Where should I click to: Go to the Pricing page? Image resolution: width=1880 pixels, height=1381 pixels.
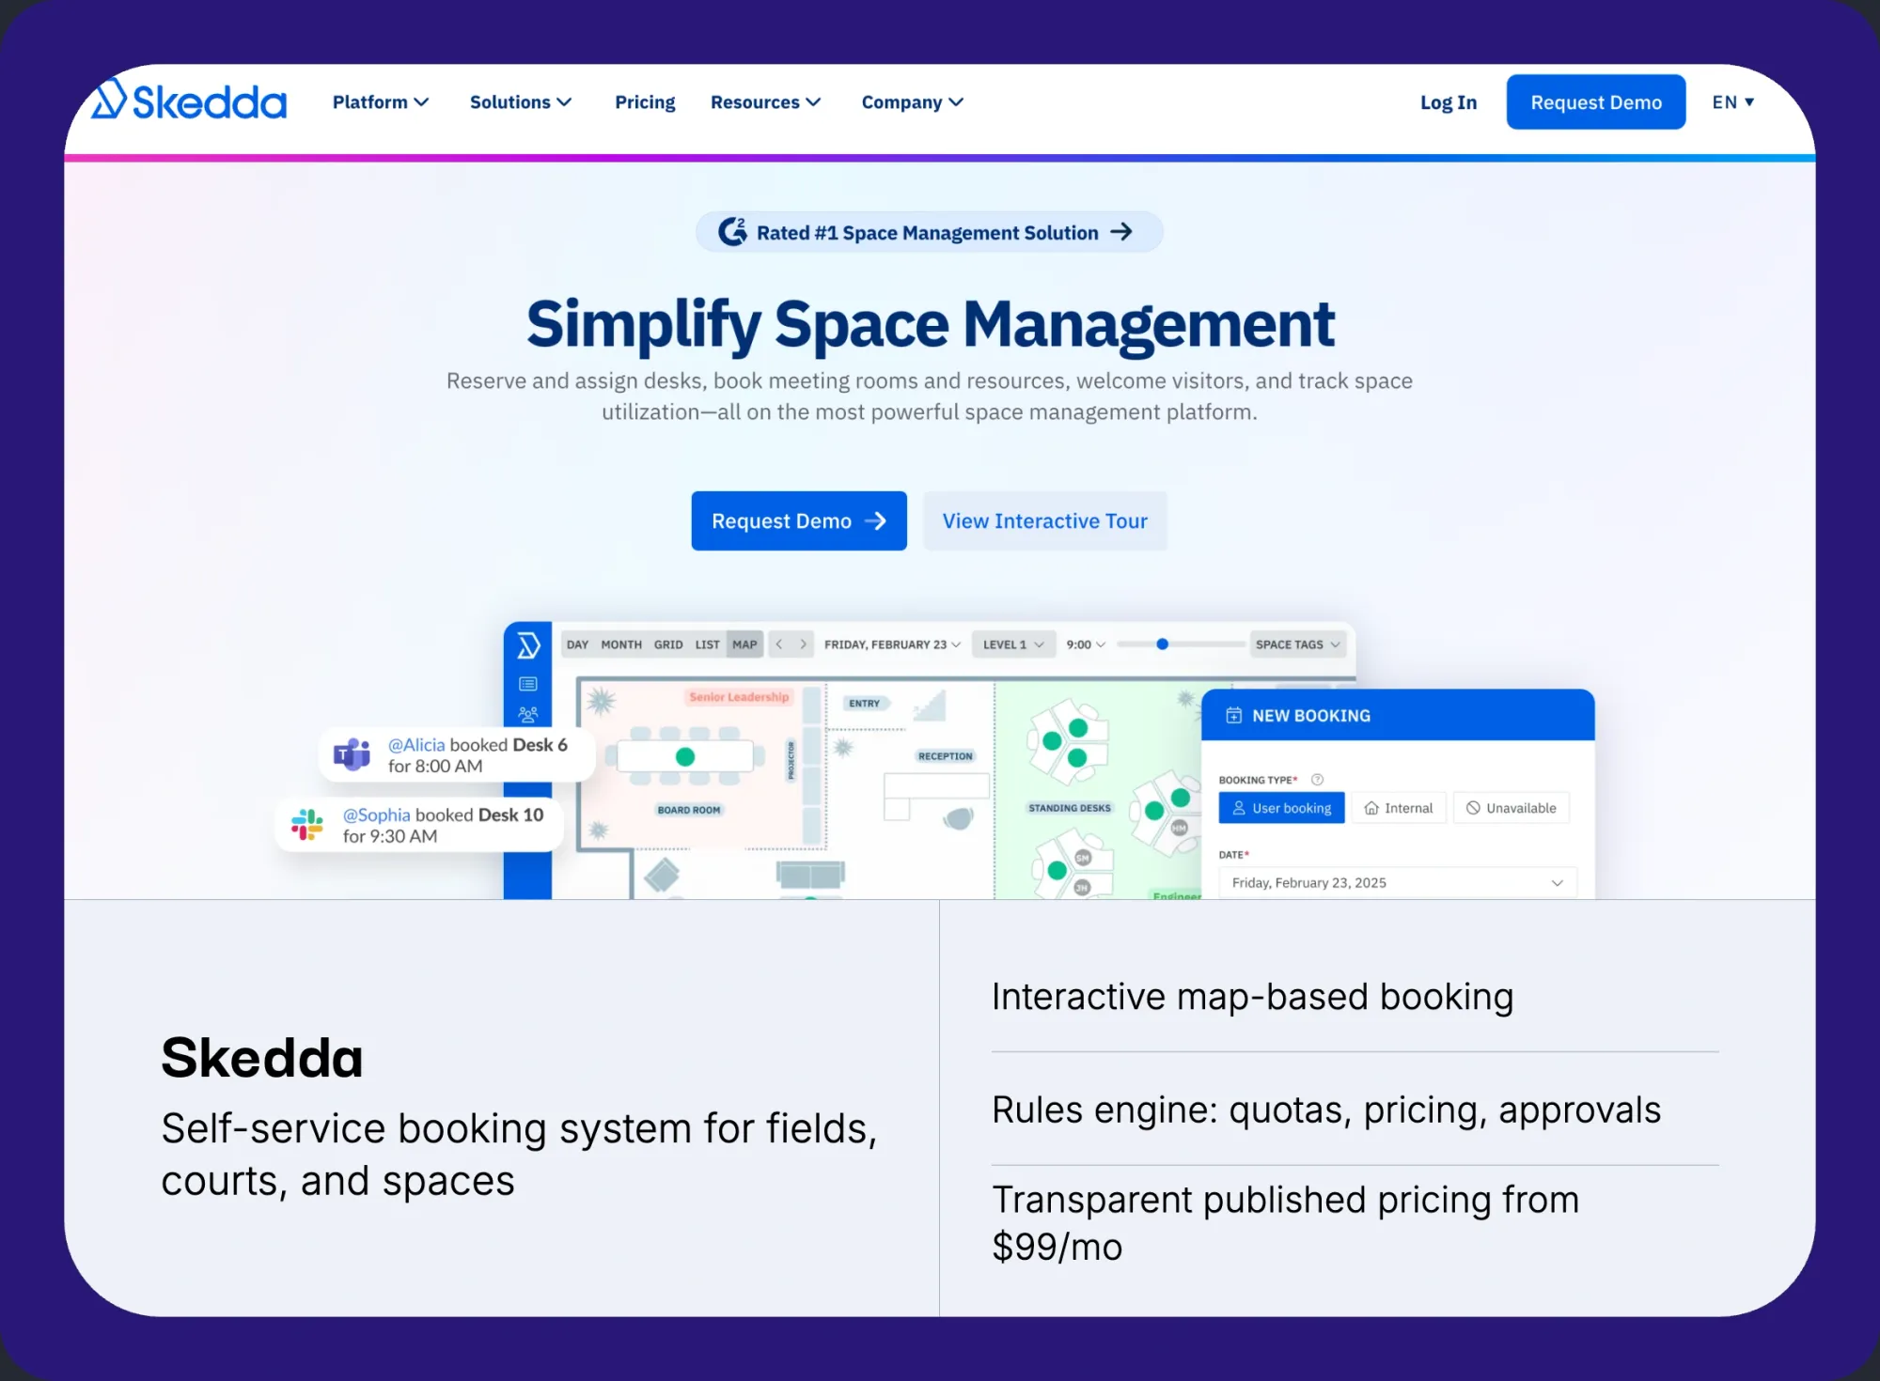pos(645,102)
